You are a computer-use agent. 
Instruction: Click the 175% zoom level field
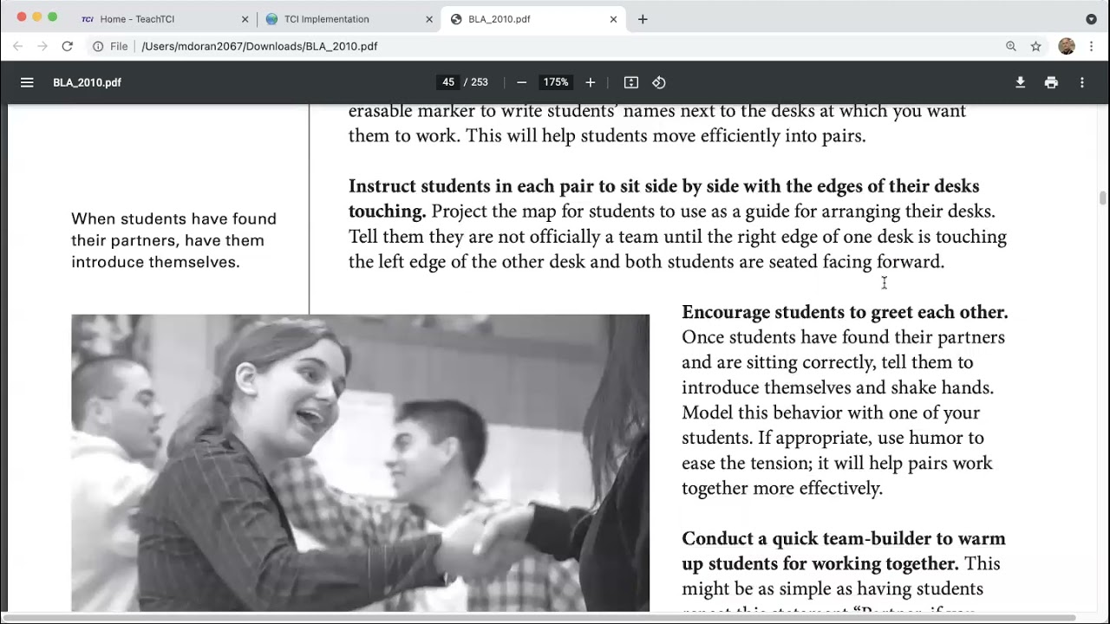[x=555, y=82]
